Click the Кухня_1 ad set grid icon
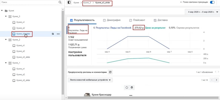This screenshot has height=100, width=220. click(10, 63)
